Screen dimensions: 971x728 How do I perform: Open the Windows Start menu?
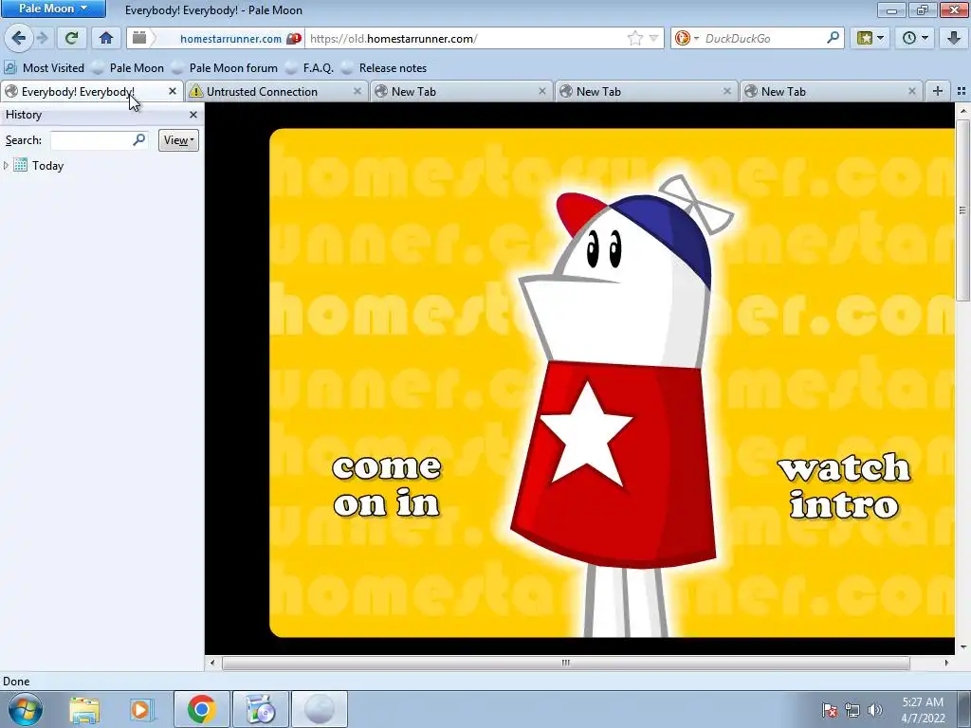25,709
